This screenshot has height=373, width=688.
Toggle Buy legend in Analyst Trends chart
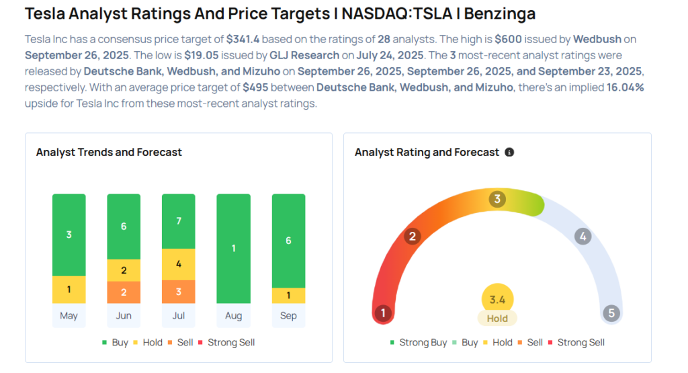pyautogui.click(x=115, y=343)
